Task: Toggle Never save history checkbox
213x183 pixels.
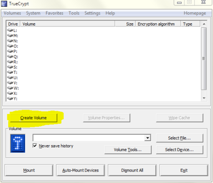Action: [35, 146]
